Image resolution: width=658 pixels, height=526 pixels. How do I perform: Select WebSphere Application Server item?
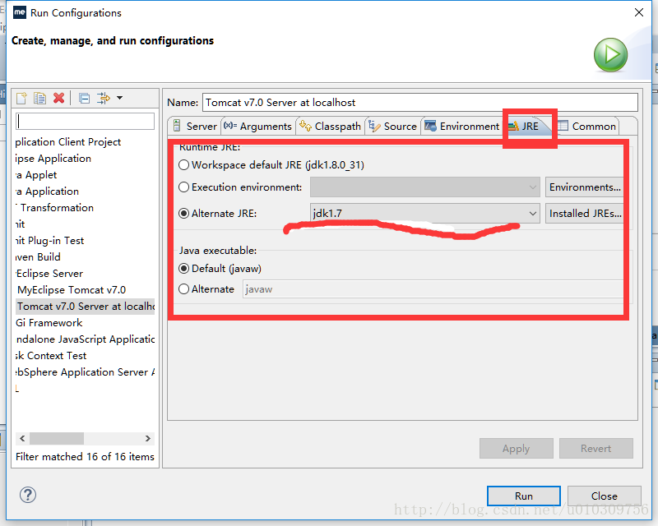[86, 371]
